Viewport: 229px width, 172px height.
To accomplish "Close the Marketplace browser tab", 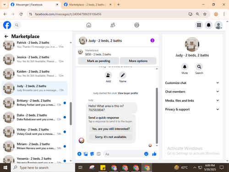I will coord(110,5).
